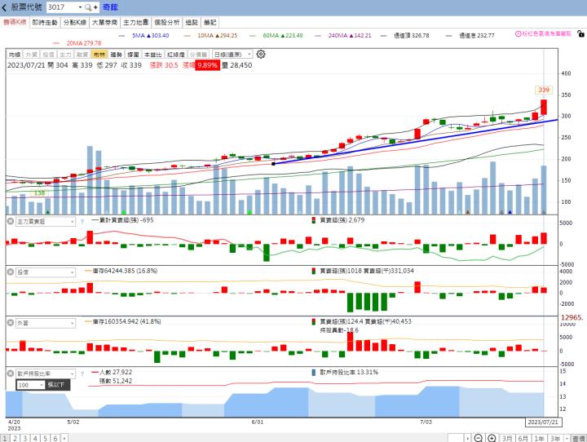Click the plus icon next to search
This screenshot has height=442, width=587.
95,7
